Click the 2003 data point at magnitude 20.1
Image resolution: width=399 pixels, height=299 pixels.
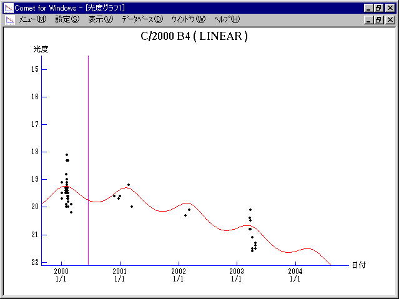tap(250, 210)
